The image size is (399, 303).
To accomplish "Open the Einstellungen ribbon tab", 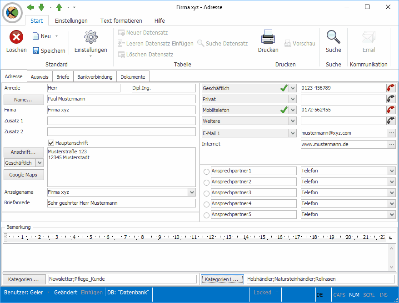I will (71, 20).
